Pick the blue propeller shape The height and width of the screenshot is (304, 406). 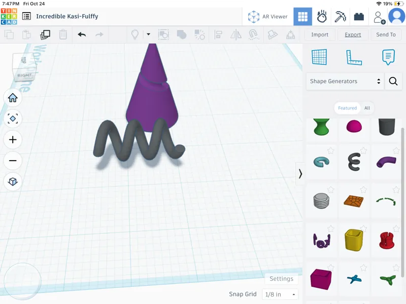coord(354,279)
